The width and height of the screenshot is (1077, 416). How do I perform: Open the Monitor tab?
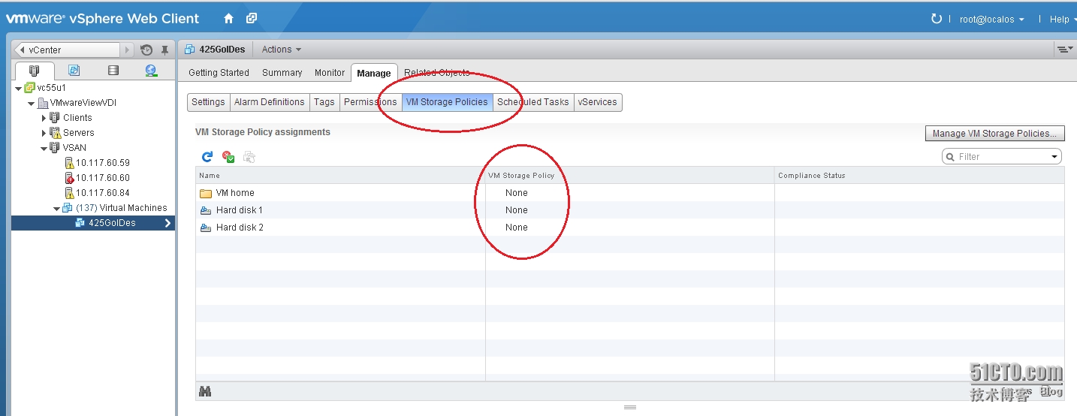tap(330, 73)
